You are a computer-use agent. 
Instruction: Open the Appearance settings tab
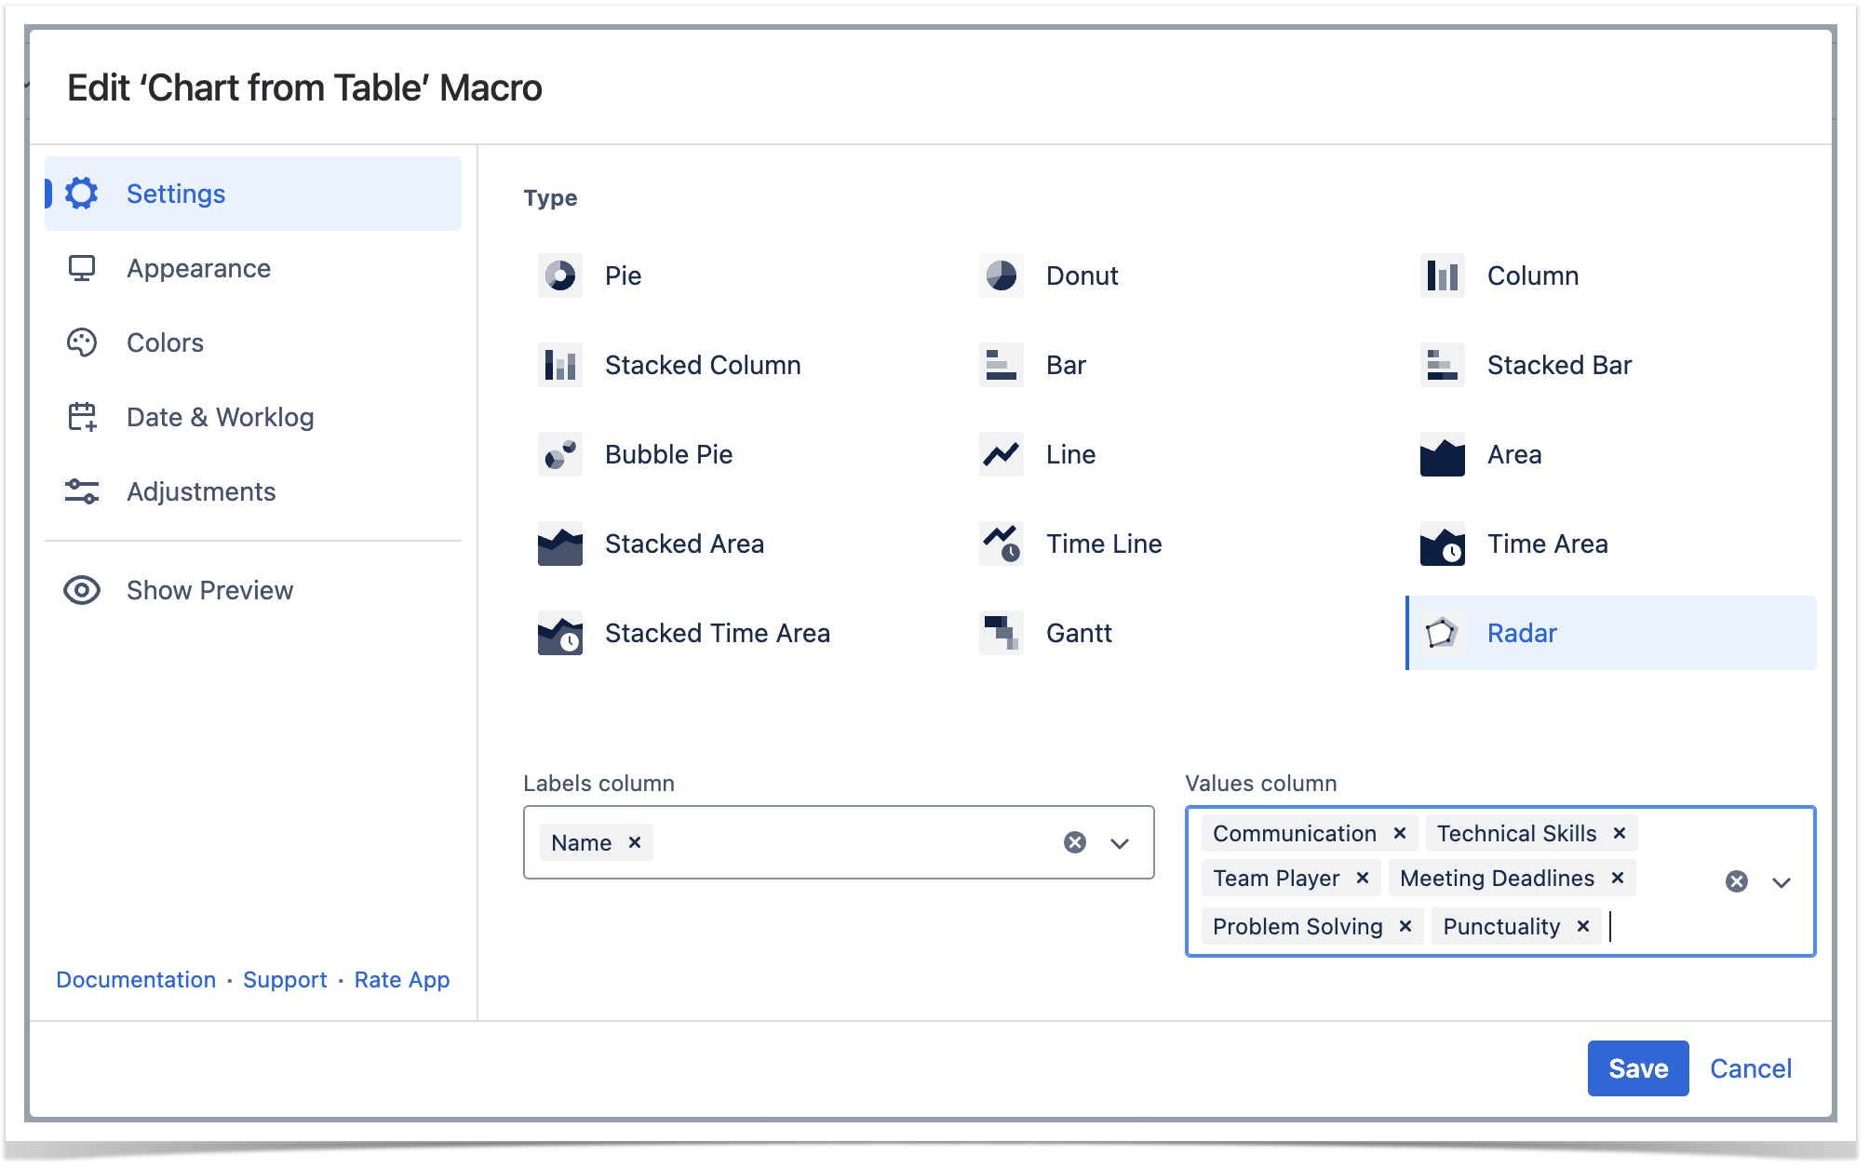point(198,268)
